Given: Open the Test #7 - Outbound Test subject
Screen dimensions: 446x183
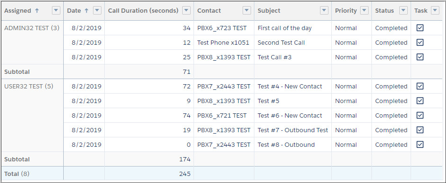Looking at the screenshot, I should pos(293,130).
